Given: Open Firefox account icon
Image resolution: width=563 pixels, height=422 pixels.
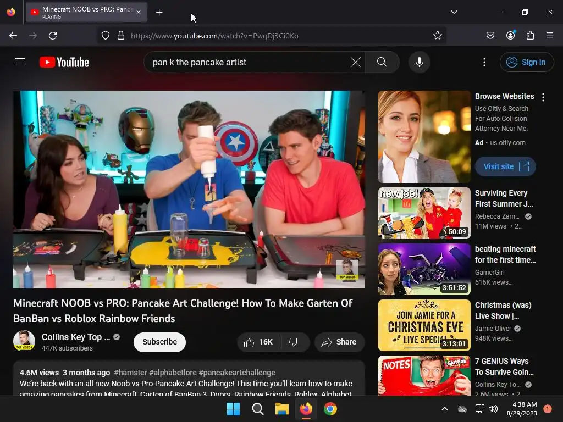Looking at the screenshot, I should 510,36.
